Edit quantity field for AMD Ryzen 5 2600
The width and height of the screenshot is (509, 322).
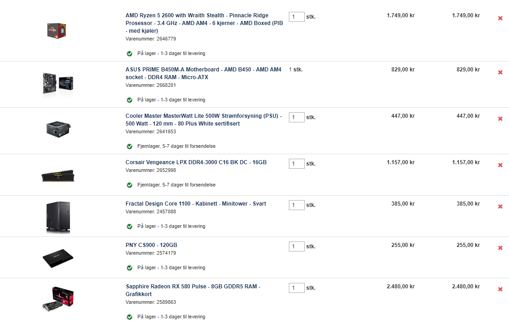(x=297, y=17)
